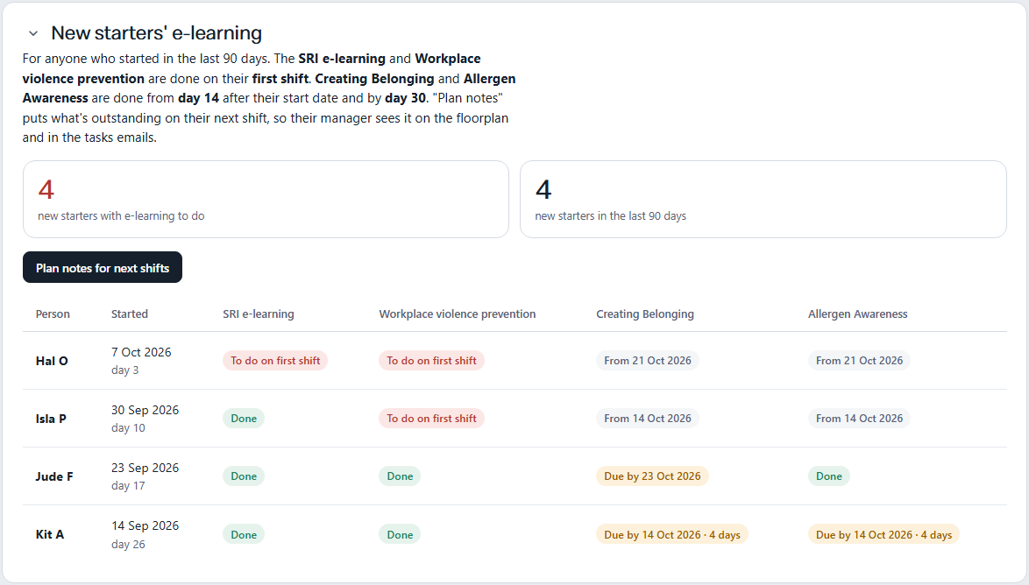Viewport: 1029px width, 585px height.
Task: Click the Allergen Awareness column header
Action: tap(857, 314)
